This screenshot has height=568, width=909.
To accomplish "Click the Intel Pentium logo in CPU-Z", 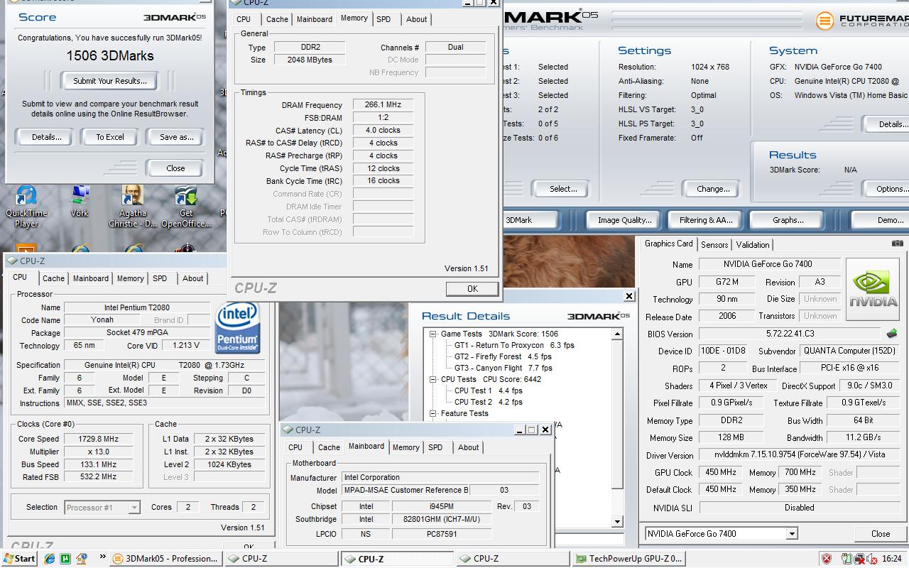I will (x=237, y=327).
